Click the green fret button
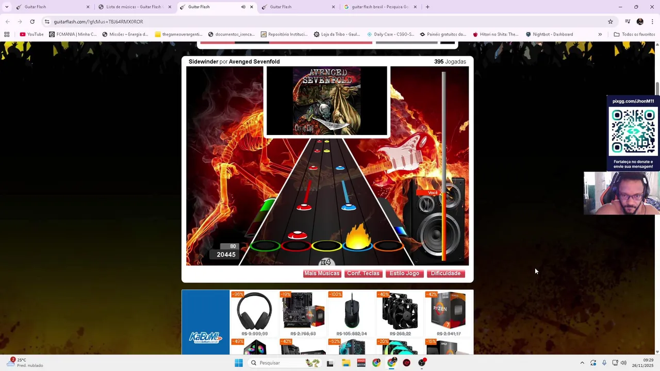Viewport: 660px width, 371px height. tap(265, 246)
